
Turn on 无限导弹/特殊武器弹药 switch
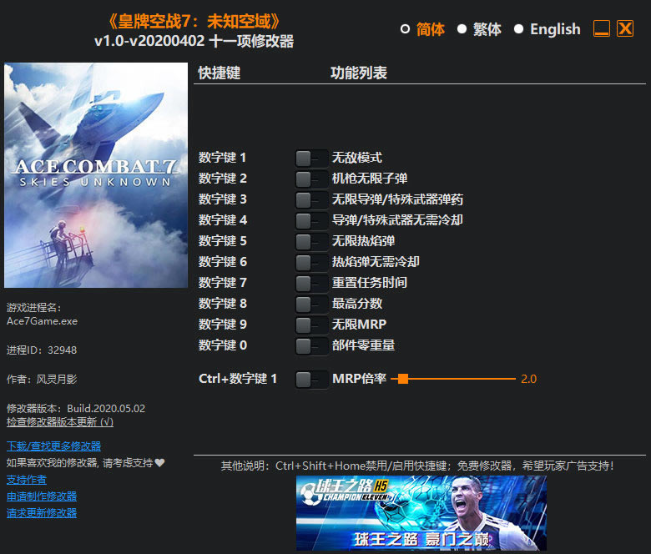[311, 199]
